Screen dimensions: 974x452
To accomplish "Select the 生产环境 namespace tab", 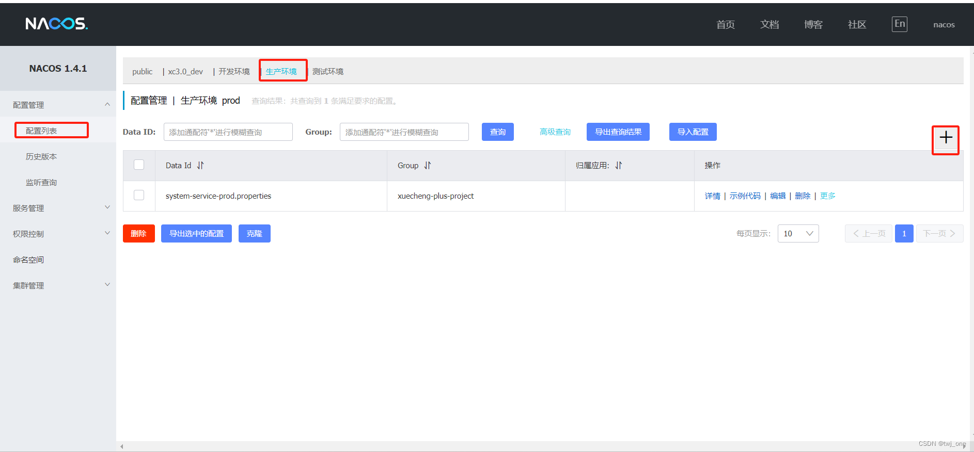I will [281, 72].
